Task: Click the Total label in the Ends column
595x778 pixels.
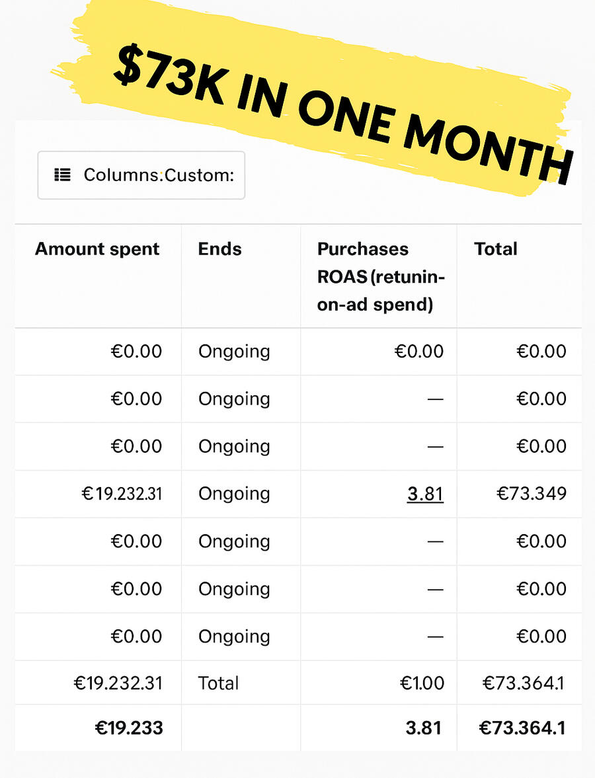Action: 219,683
